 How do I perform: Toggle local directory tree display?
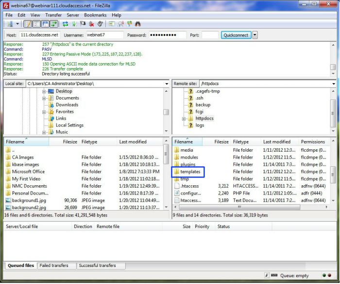pyautogui.click(x=36, y=24)
